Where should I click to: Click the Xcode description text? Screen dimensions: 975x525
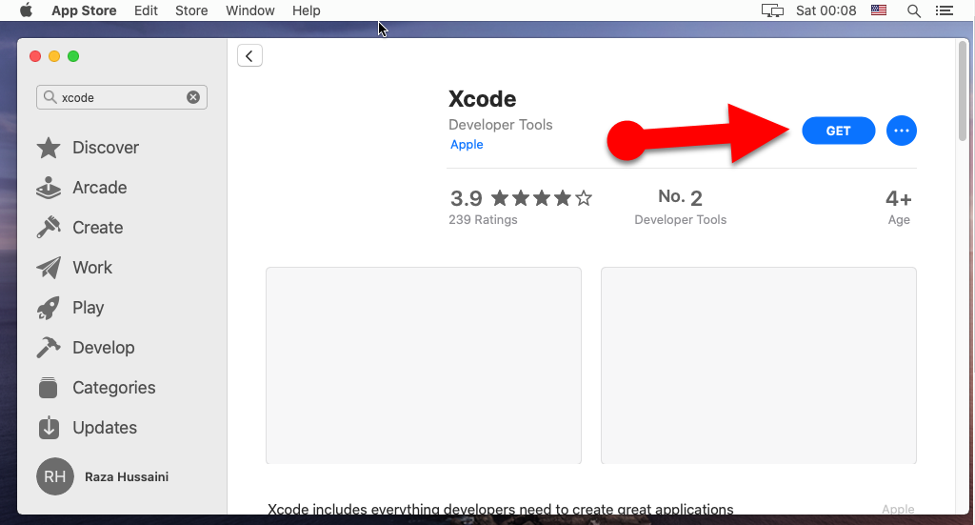[x=501, y=509]
